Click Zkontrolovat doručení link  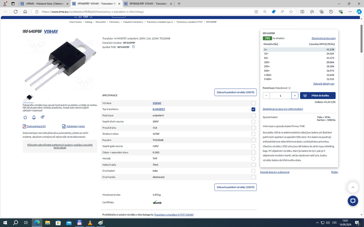(324, 38)
